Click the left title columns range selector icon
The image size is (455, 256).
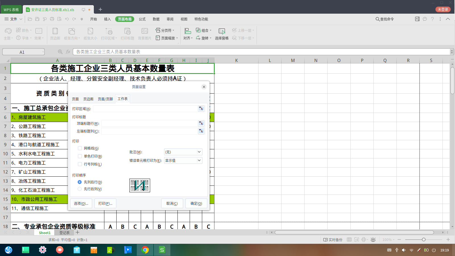[201, 131]
